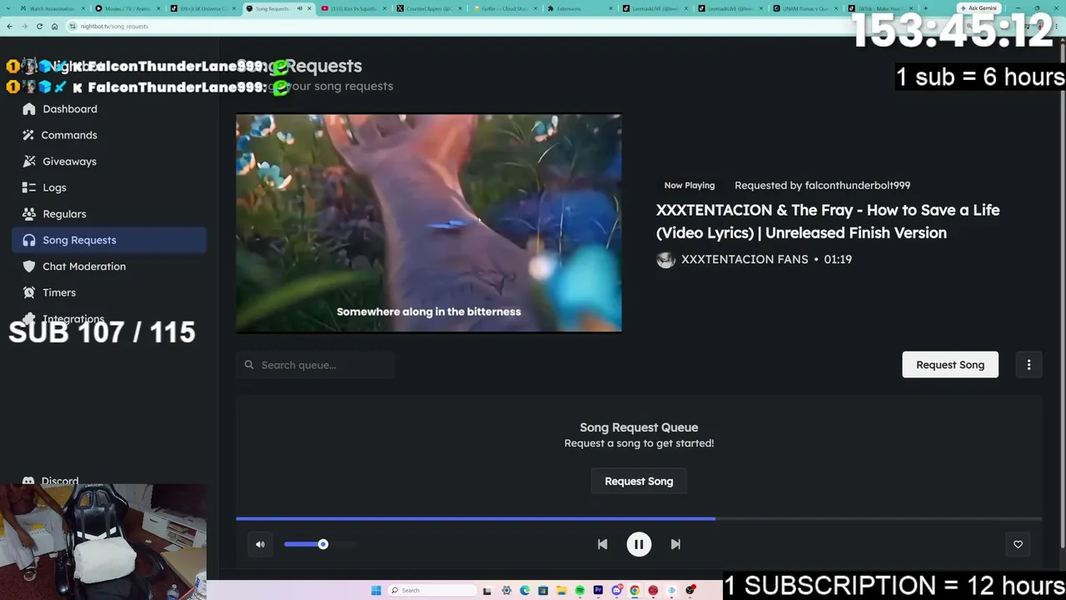Open Spotify from the taskbar
This screenshot has width=1066, height=600.
click(x=580, y=591)
